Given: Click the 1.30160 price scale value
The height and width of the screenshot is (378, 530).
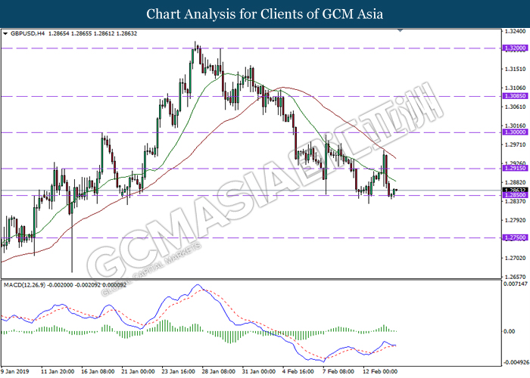Looking at the screenshot, I should click(x=516, y=126).
